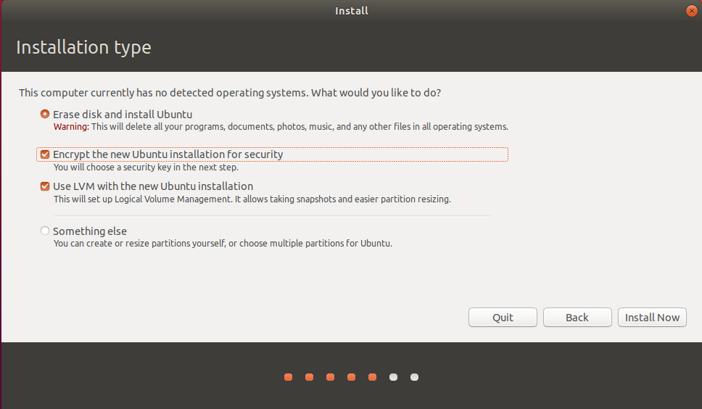702x409 pixels.
Task: Close the Install window
Action: tap(691, 11)
